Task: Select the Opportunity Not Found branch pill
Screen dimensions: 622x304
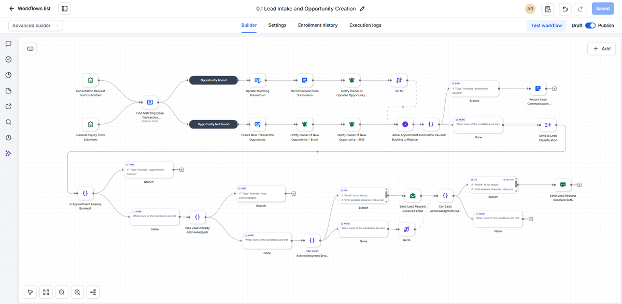Action: (214, 124)
